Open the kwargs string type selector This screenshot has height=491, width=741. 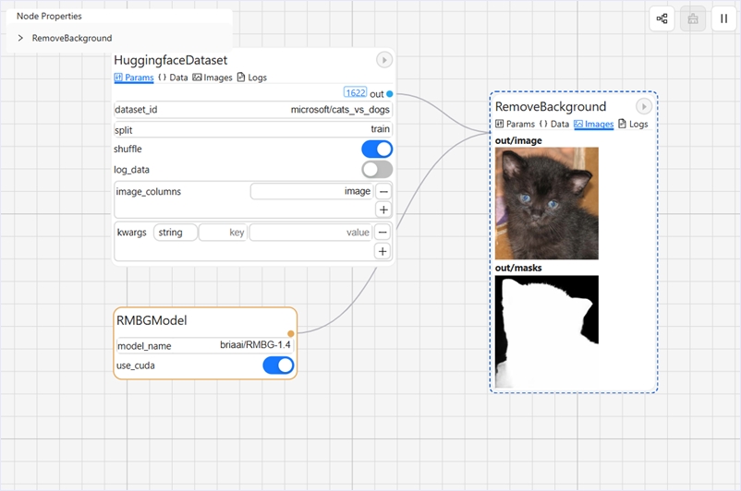point(175,233)
